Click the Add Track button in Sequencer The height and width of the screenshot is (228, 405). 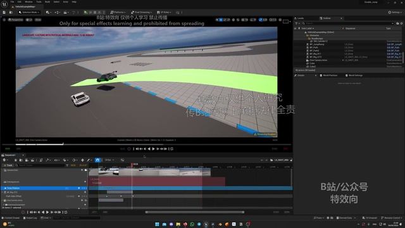point(8,165)
